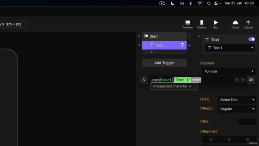
Task: Select the Text response row
Action: pos(164,45)
